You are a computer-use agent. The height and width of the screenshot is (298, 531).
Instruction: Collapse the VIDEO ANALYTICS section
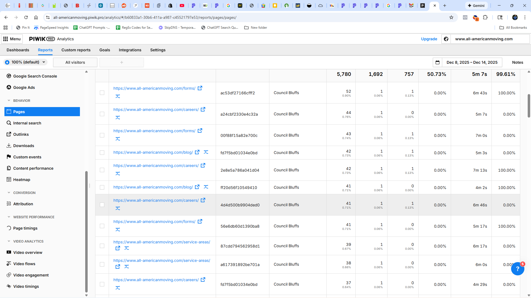coord(9,241)
